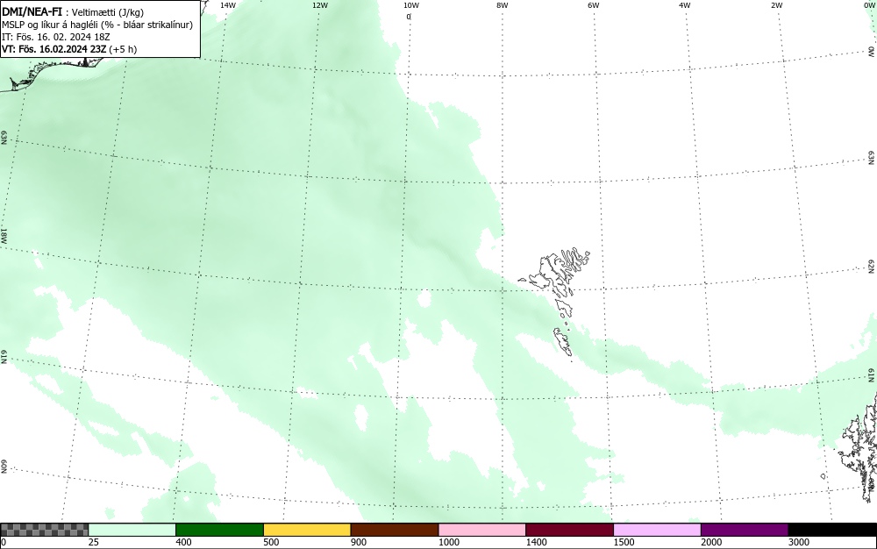Select the brown 900–1000 legend swatch
The width and height of the screenshot is (877, 549).
(x=395, y=530)
